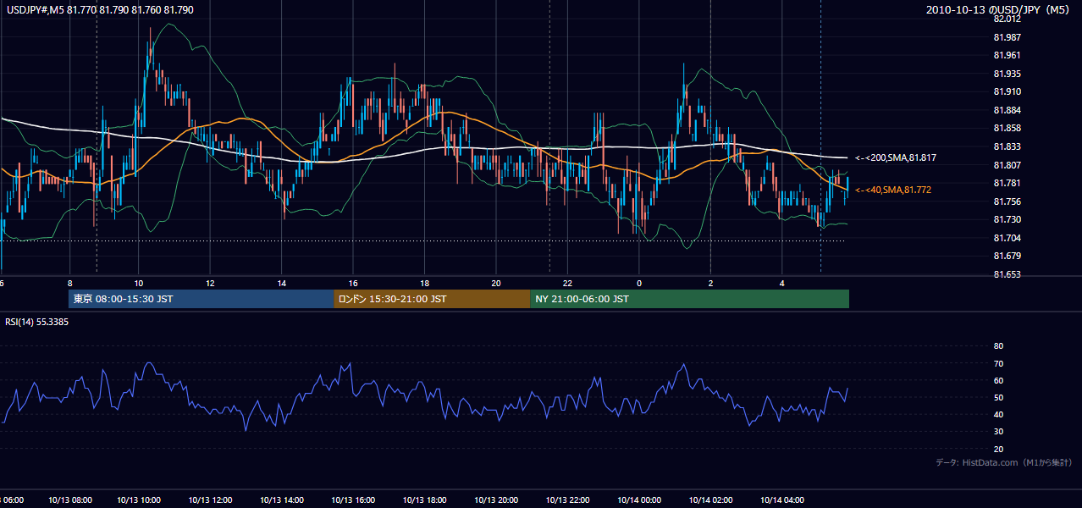
Task: Click price axis value 82.012
Action: (1006, 19)
